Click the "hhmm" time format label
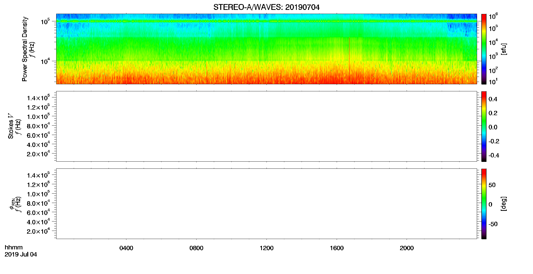This screenshot has height=274, width=533. [14, 248]
